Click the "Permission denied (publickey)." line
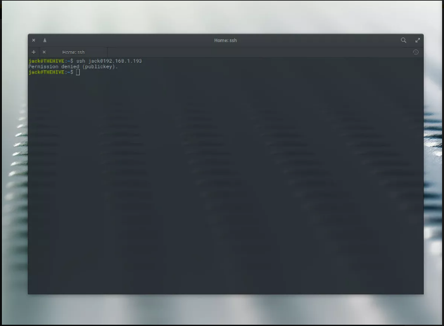This screenshot has height=326, width=444. (73, 66)
